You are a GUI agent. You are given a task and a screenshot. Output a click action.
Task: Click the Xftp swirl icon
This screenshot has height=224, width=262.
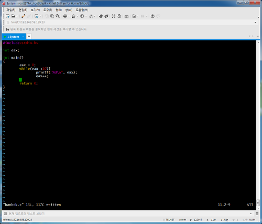pos(101,16)
